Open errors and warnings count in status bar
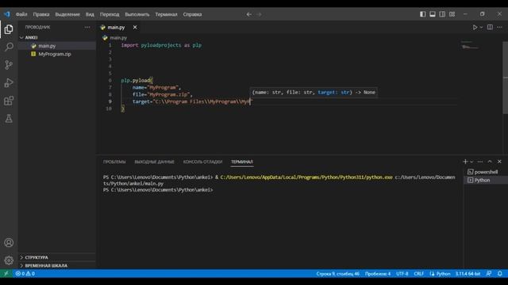The image size is (508, 285). pyautogui.click(x=25, y=274)
